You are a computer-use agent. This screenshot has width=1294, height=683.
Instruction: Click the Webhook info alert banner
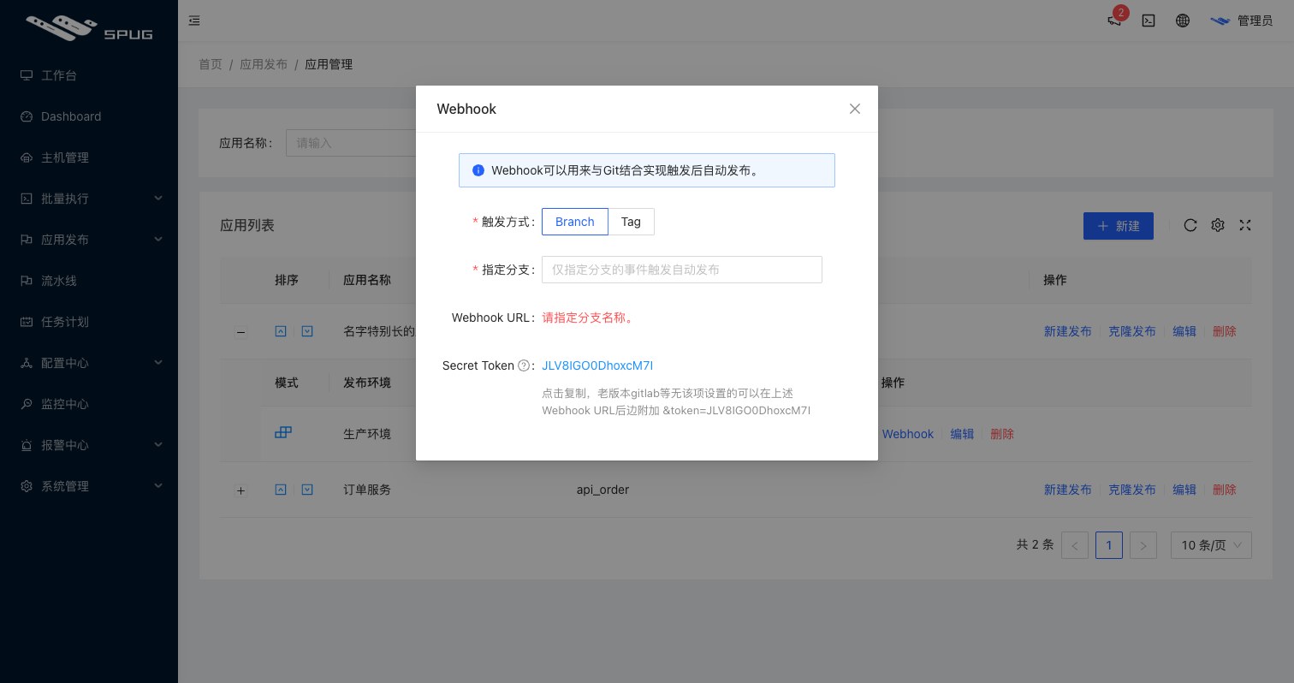(647, 170)
